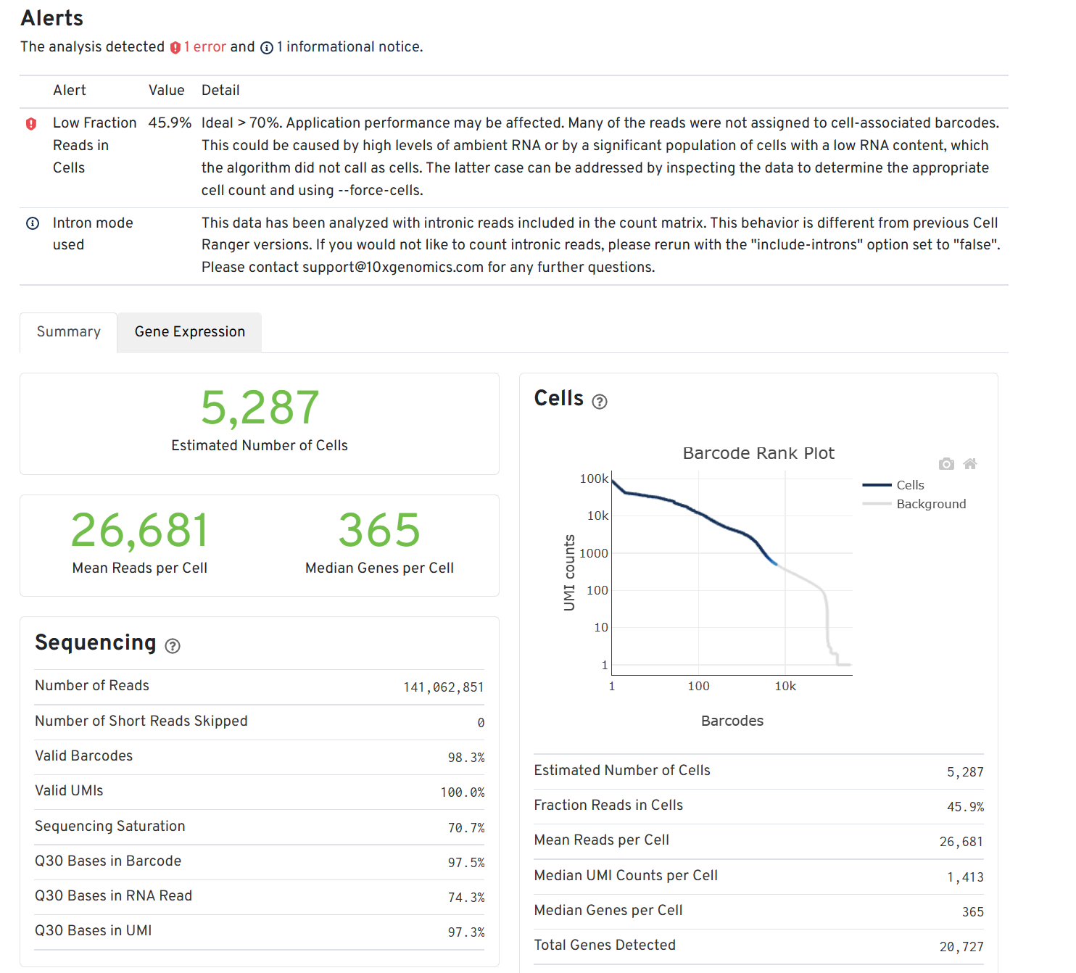
Task: Click the Fraction Reads in Cells value
Action: click(966, 806)
